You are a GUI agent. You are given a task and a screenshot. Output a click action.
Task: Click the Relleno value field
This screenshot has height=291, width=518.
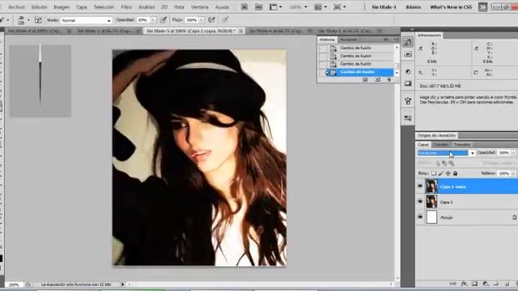pos(503,173)
